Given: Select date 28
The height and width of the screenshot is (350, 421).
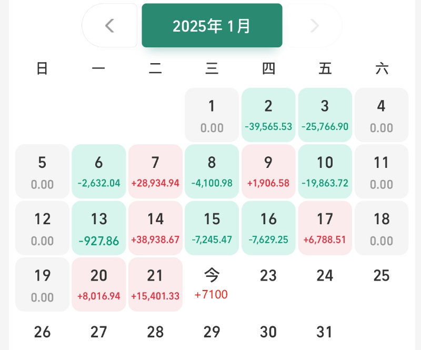Looking at the screenshot, I should 155,332.
